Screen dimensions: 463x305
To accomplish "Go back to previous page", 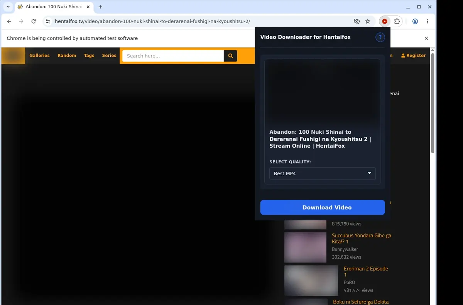I will pos(9,22).
